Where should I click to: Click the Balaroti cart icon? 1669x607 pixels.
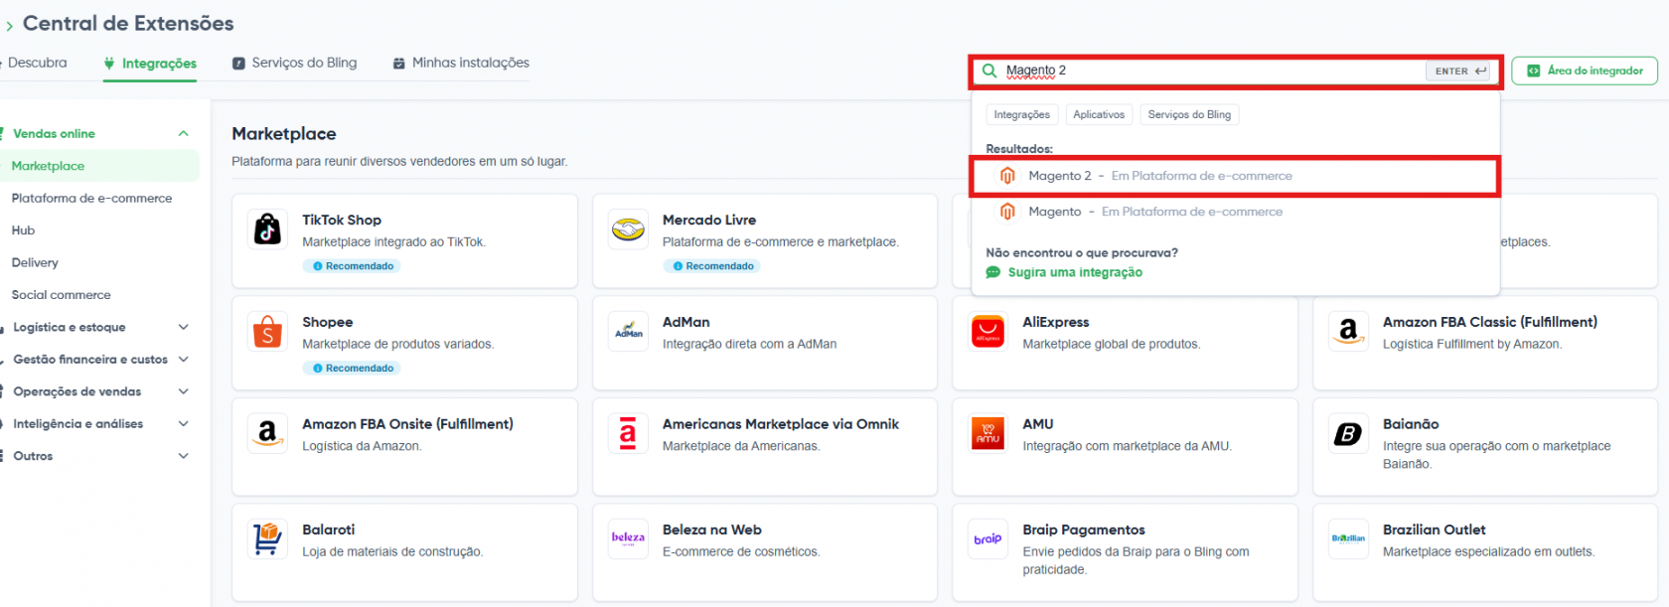pos(267,539)
